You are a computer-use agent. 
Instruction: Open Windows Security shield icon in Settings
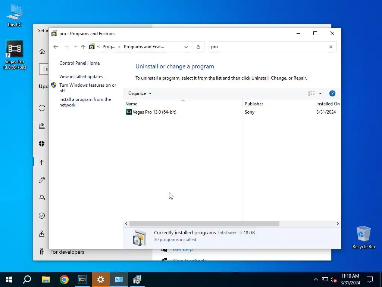coord(42,144)
